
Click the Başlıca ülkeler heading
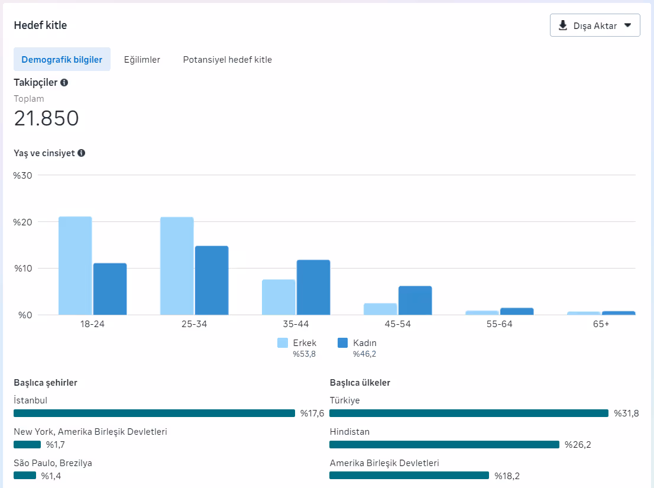[360, 383]
